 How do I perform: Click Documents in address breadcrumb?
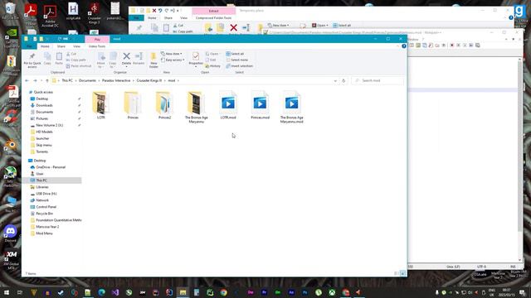[x=87, y=81]
